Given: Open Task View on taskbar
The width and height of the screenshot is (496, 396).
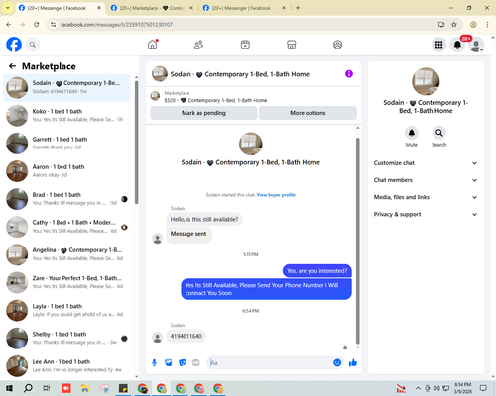Looking at the screenshot, I should pyautogui.click(x=47, y=388).
